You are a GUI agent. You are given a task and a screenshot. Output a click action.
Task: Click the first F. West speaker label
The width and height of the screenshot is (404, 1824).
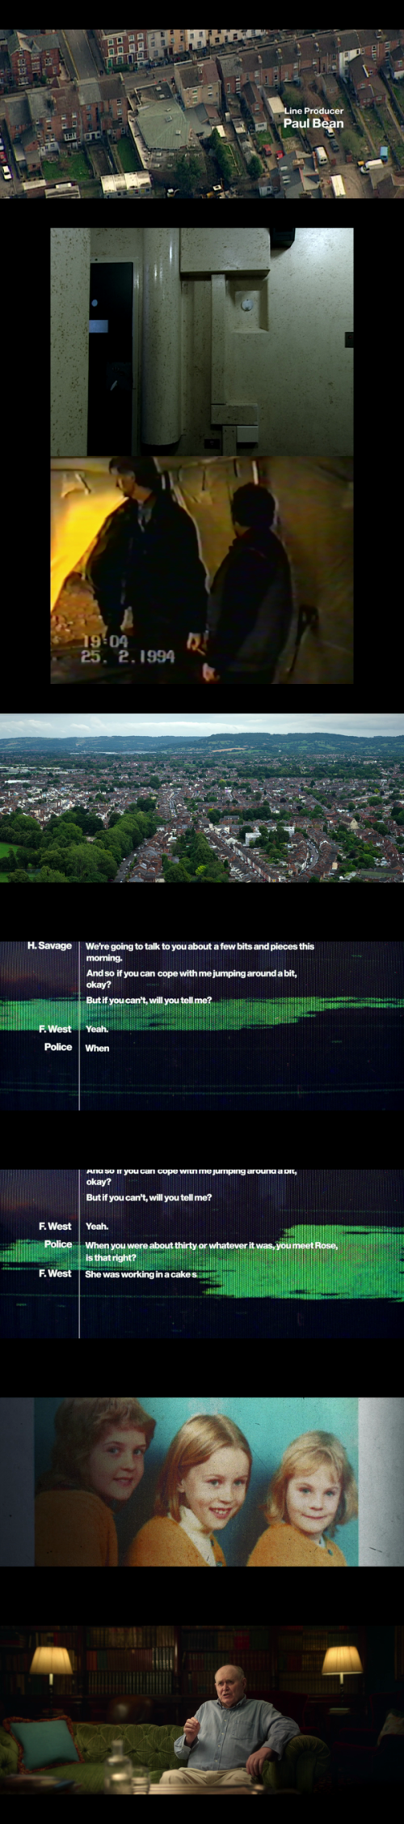55,1029
